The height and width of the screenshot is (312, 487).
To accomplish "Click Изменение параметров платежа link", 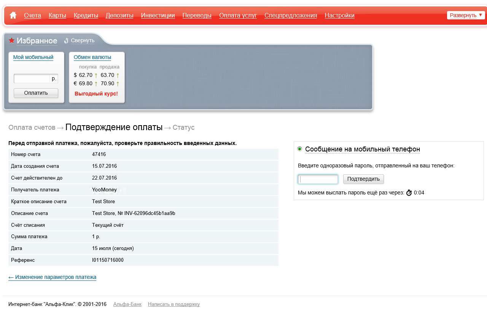I will (x=53, y=277).
